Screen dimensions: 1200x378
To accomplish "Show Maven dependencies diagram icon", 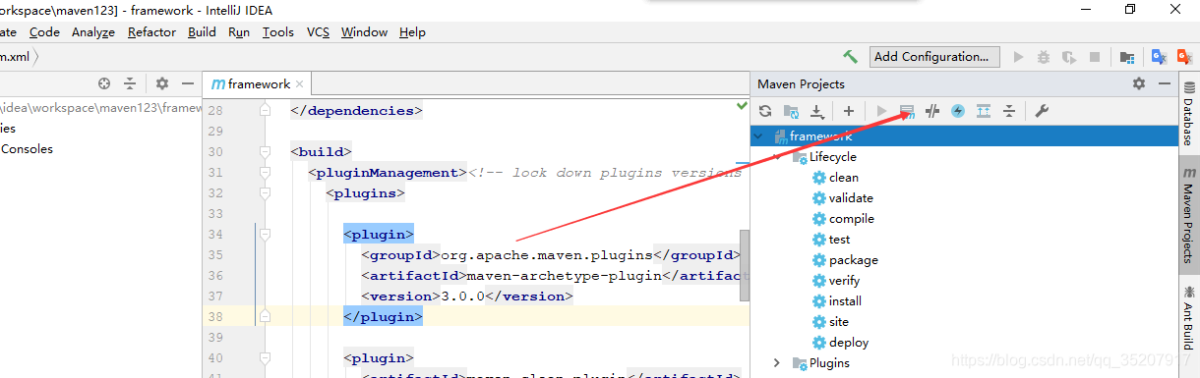I will click(x=983, y=111).
